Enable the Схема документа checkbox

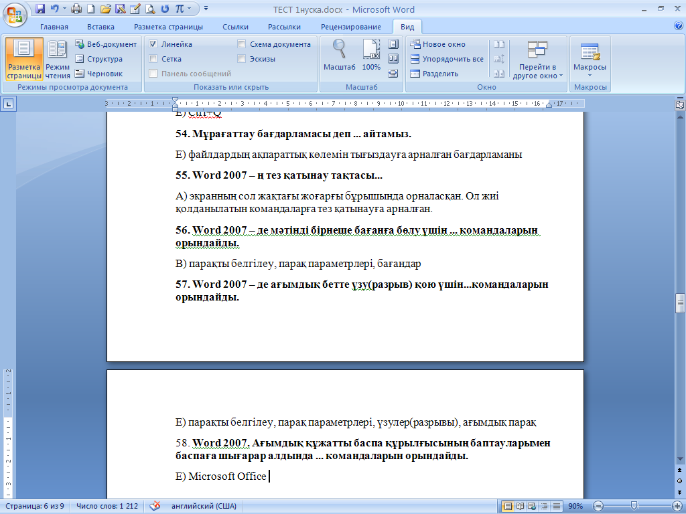pos(241,44)
